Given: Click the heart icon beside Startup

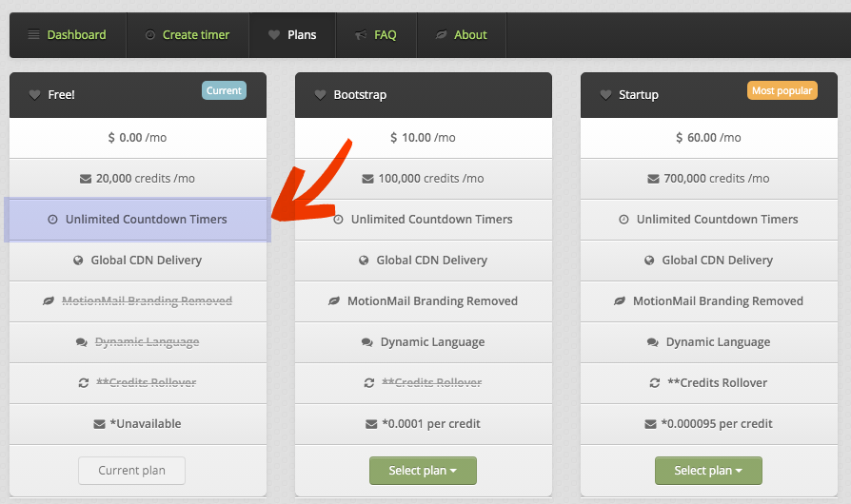Looking at the screenshot, I should [x=606, y=95].
